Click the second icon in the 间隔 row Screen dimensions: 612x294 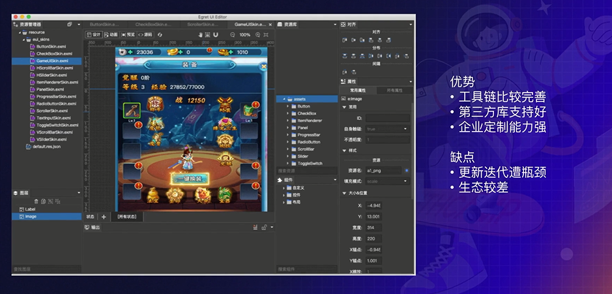point(354,72)
